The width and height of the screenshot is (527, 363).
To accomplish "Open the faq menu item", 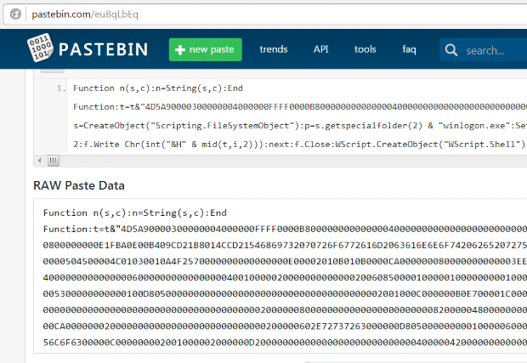I will pos(409,50).
